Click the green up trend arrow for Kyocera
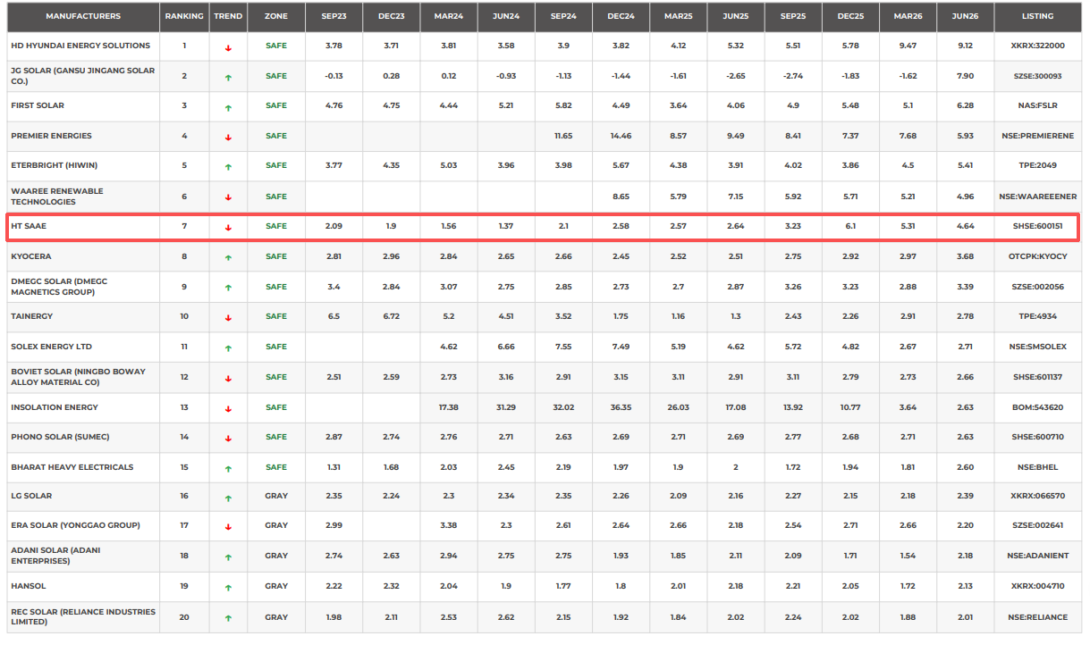This screenshot has height=653, width=1090. (x=228, y=257)
